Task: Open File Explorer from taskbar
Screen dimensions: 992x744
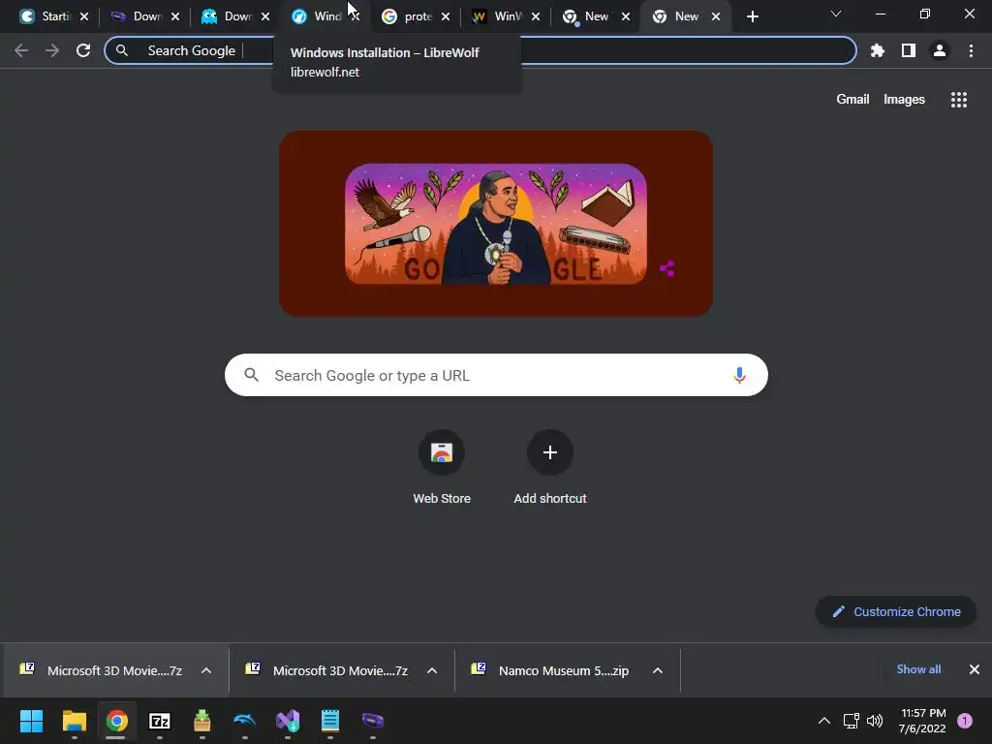Action: click(74, 721)
